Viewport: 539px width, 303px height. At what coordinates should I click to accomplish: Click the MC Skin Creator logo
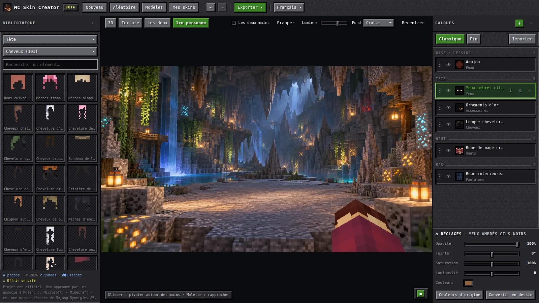click(7, 7)
